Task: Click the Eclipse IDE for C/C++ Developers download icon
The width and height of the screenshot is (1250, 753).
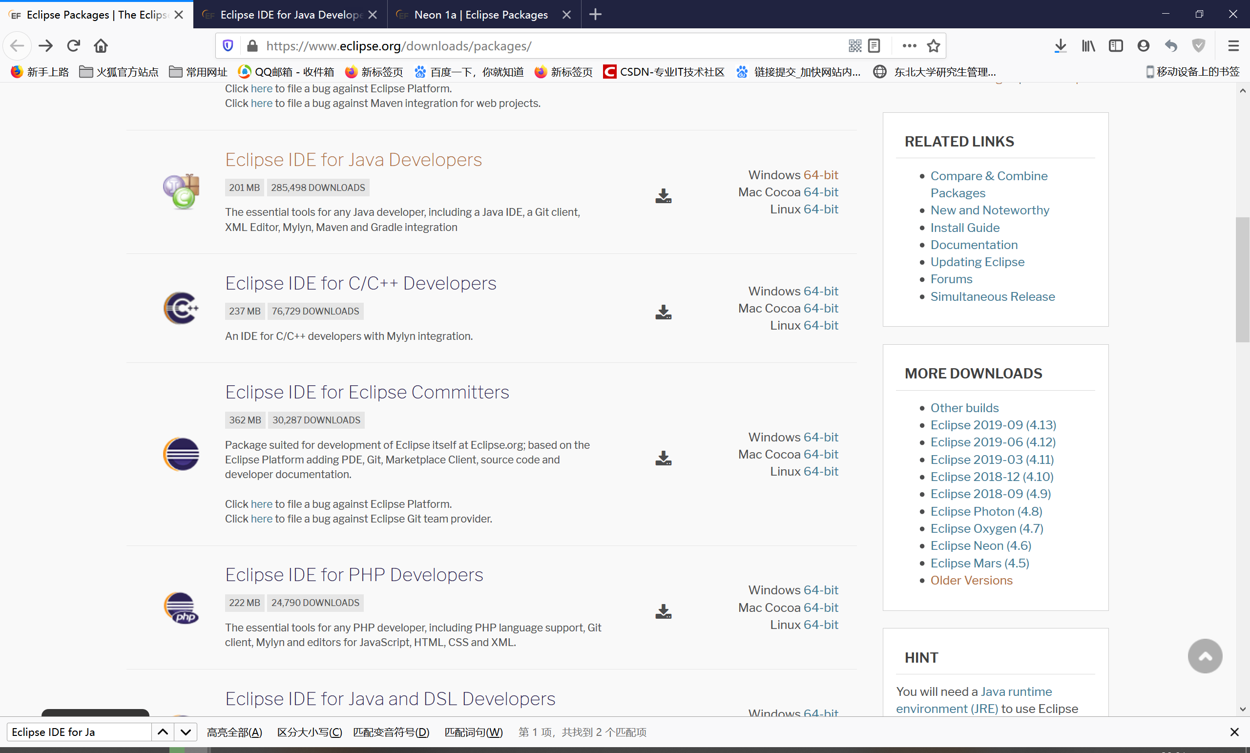Action: pos(663,312)
